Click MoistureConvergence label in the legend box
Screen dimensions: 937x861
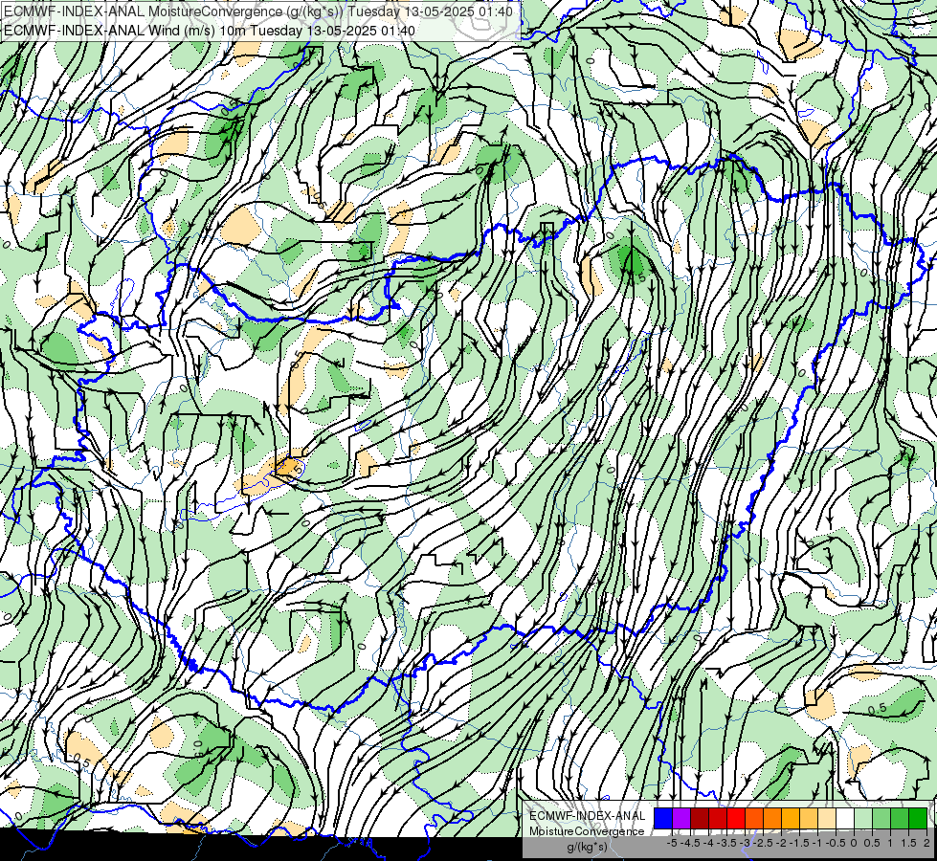(587, 831)
